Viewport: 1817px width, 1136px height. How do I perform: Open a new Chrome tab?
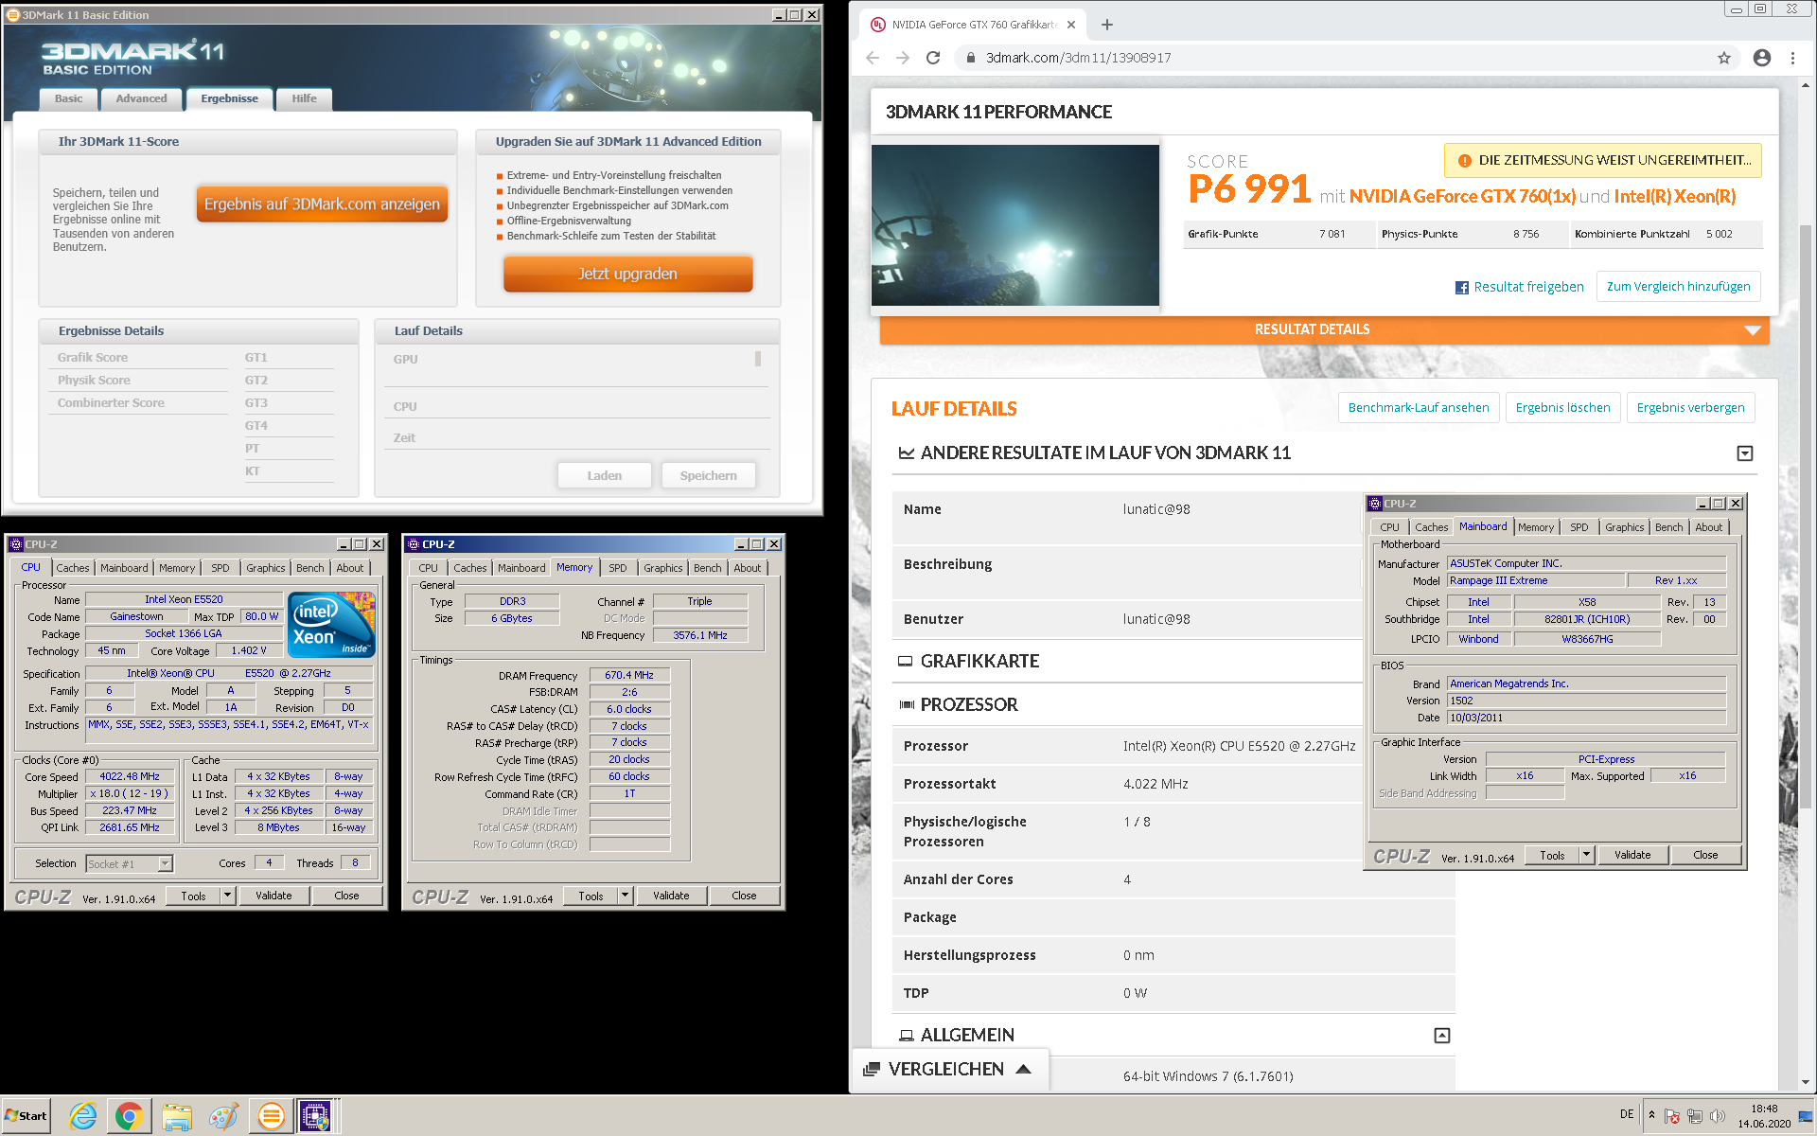tap(1107, 25)
